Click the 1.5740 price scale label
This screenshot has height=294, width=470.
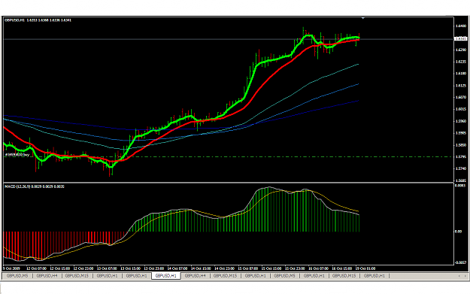pyautogui.click(x=461, y=168)
